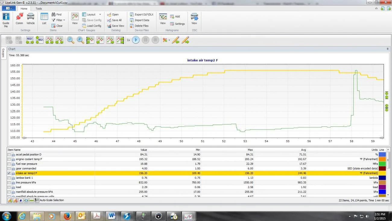The height and width of the screenshot is (221, 392).
Task: Stop datalog playback
Action: tap(155, 40)
